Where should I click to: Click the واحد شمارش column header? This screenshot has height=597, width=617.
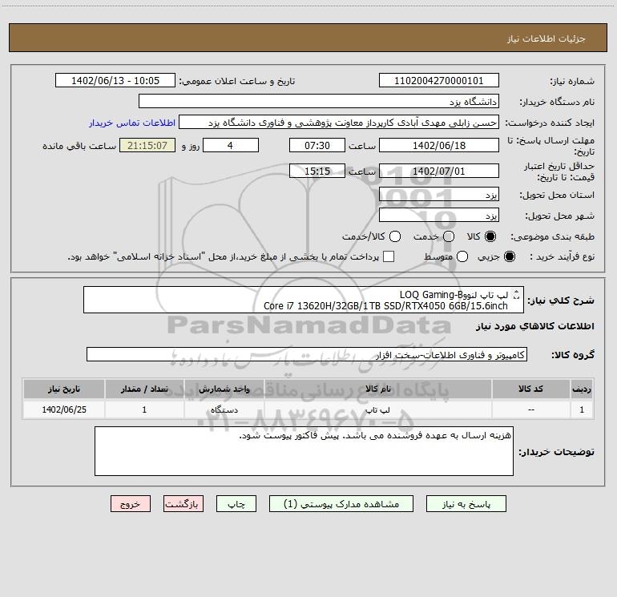[224, 389]
